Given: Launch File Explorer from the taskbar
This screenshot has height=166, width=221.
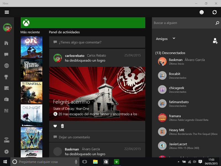Looking at the screenshot, I should (95, 162).
